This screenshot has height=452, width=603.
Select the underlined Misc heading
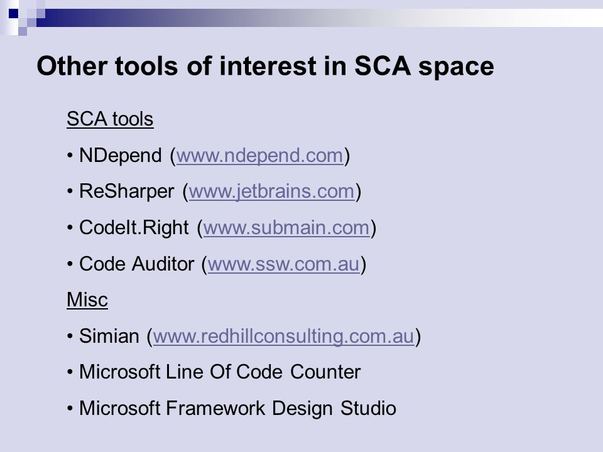[x=87, y=300]
